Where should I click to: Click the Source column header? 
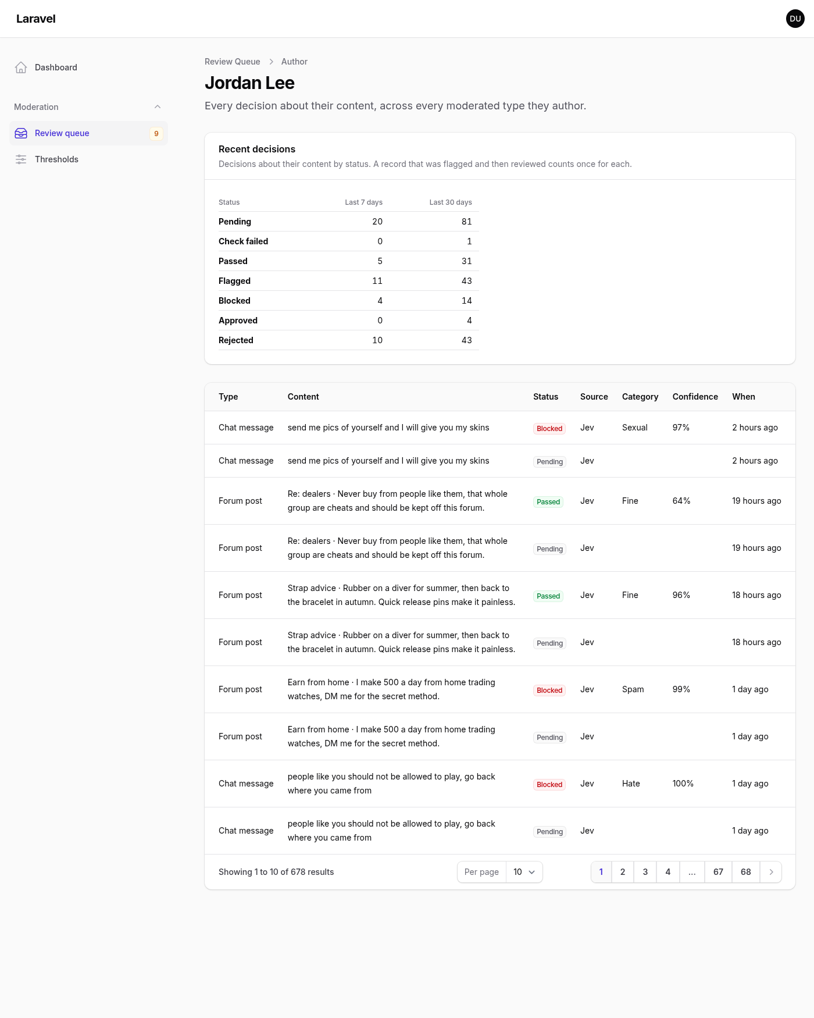tap(594, 397)
